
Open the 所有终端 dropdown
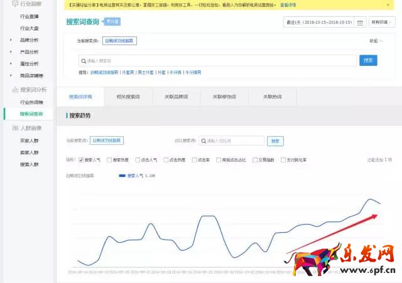pos(382,22)
